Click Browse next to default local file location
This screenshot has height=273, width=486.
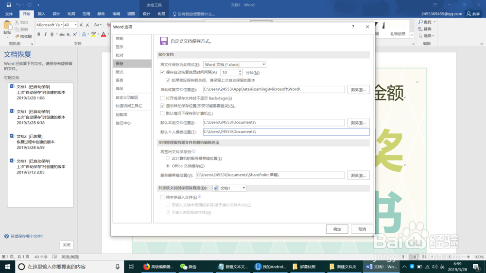[358, 122]
